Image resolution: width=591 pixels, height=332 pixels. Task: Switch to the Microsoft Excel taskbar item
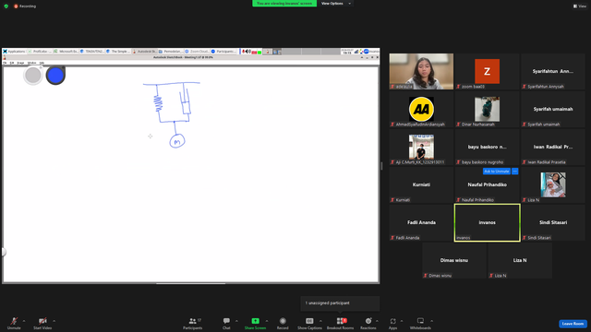point(66,52)
